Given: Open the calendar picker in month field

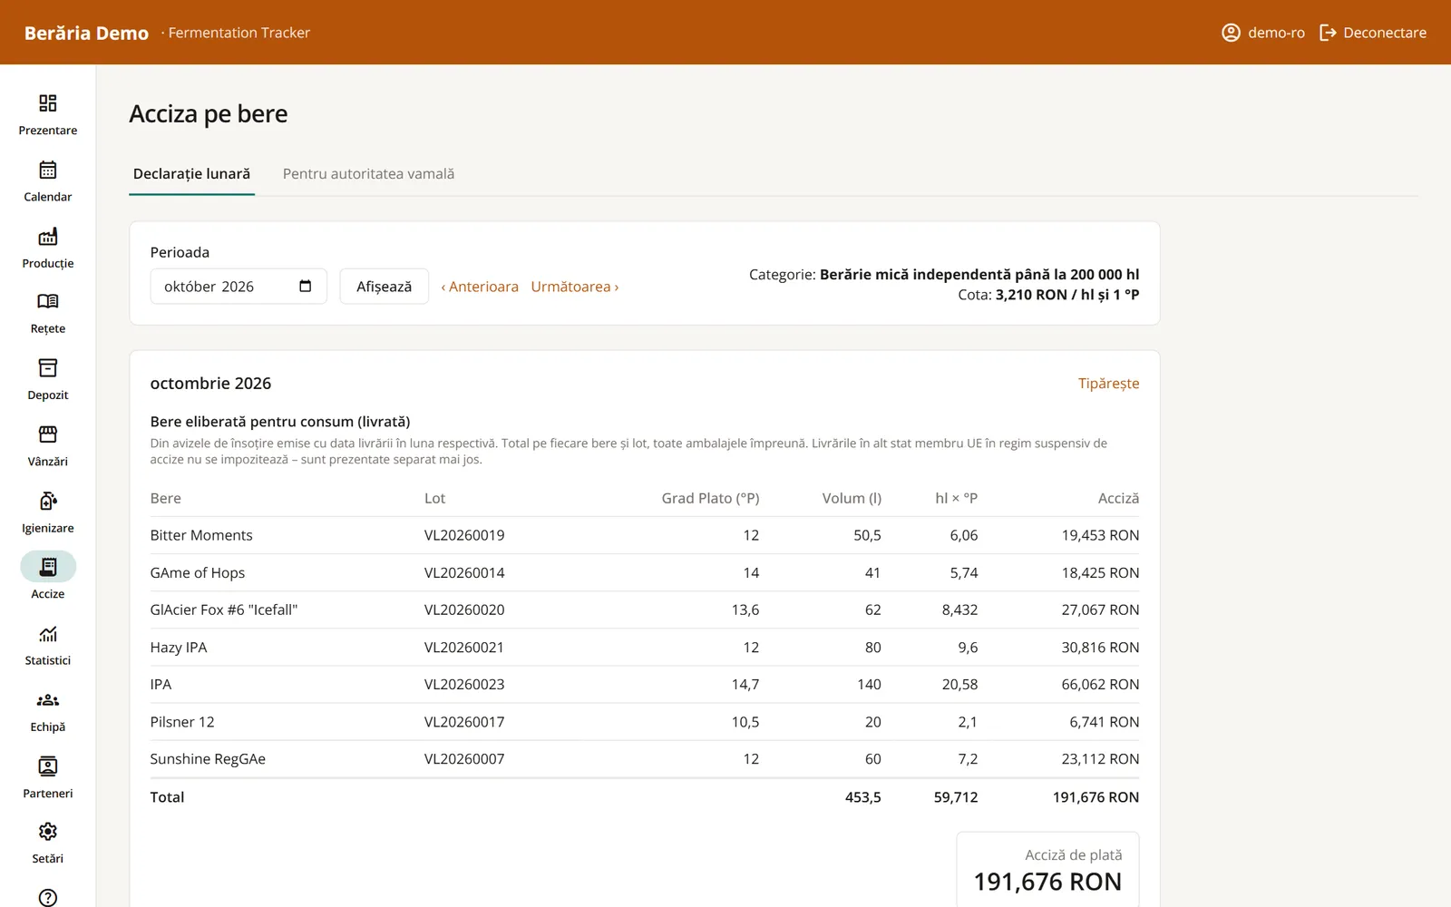Looking at the screenshot, I should (306, 287).
